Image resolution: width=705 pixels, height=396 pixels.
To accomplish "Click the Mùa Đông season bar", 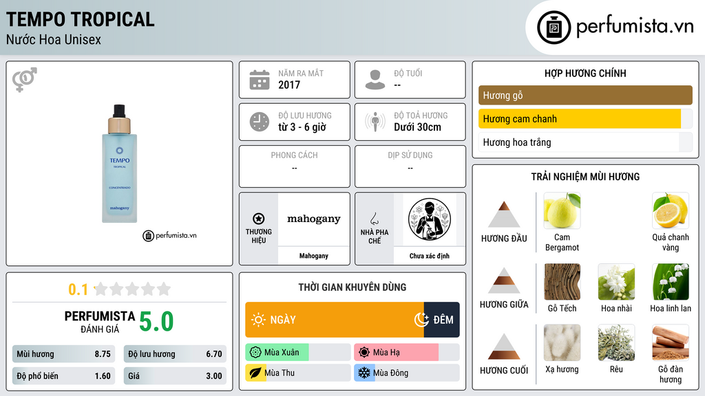I will tap(406, 373).
